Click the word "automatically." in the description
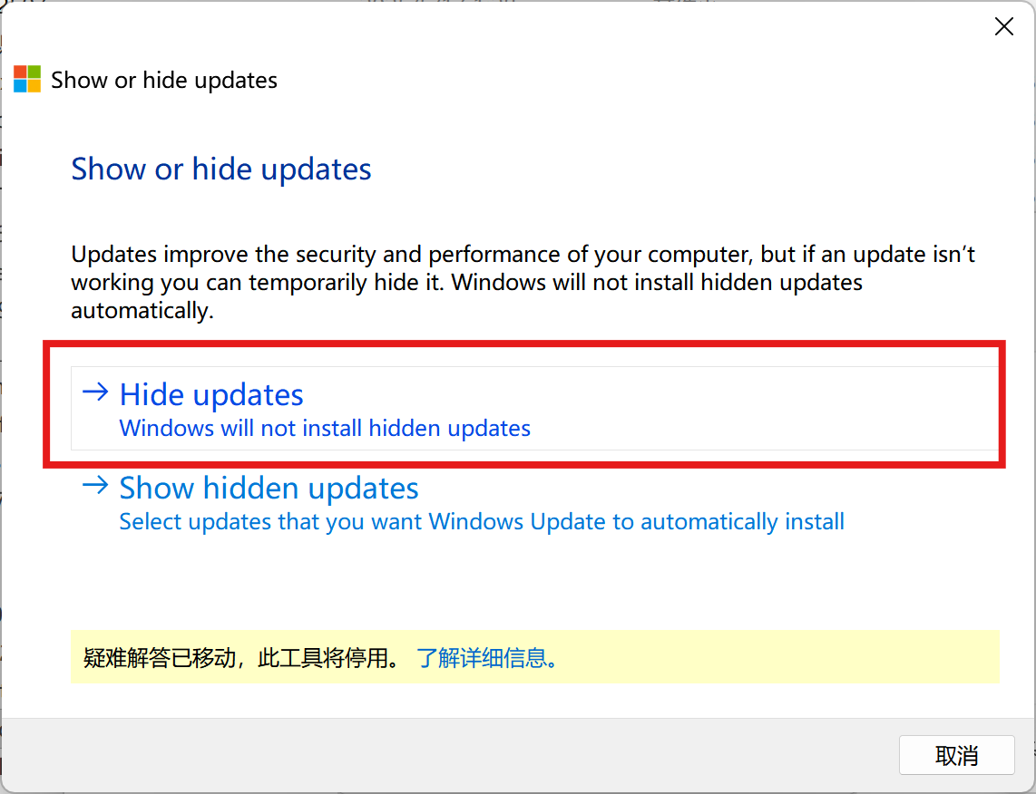Viewport: 1036px width, 794px height. pos(142,310)
